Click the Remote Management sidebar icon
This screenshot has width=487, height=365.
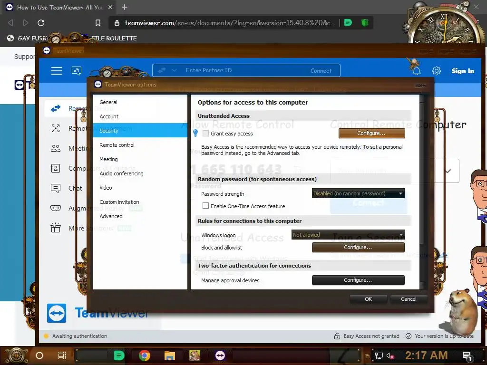pos(56,128)
